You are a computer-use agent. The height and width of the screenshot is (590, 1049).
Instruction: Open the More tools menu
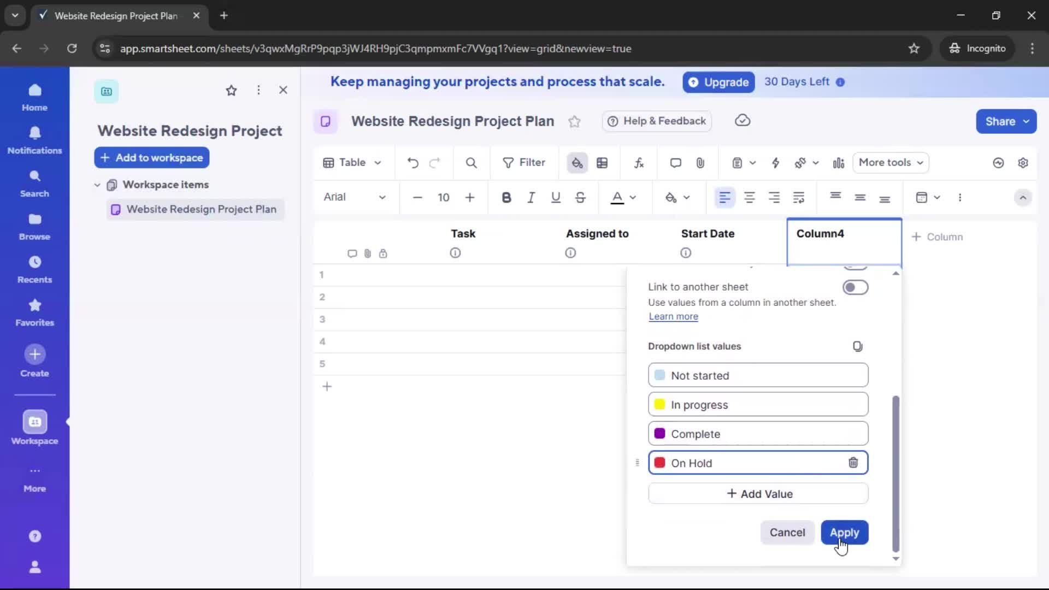pos(891,163)
